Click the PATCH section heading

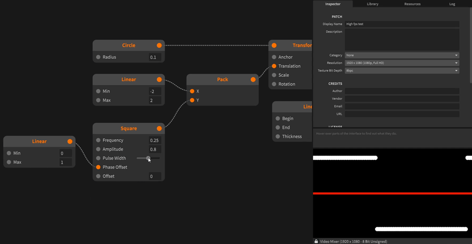[x=337, y=17]
